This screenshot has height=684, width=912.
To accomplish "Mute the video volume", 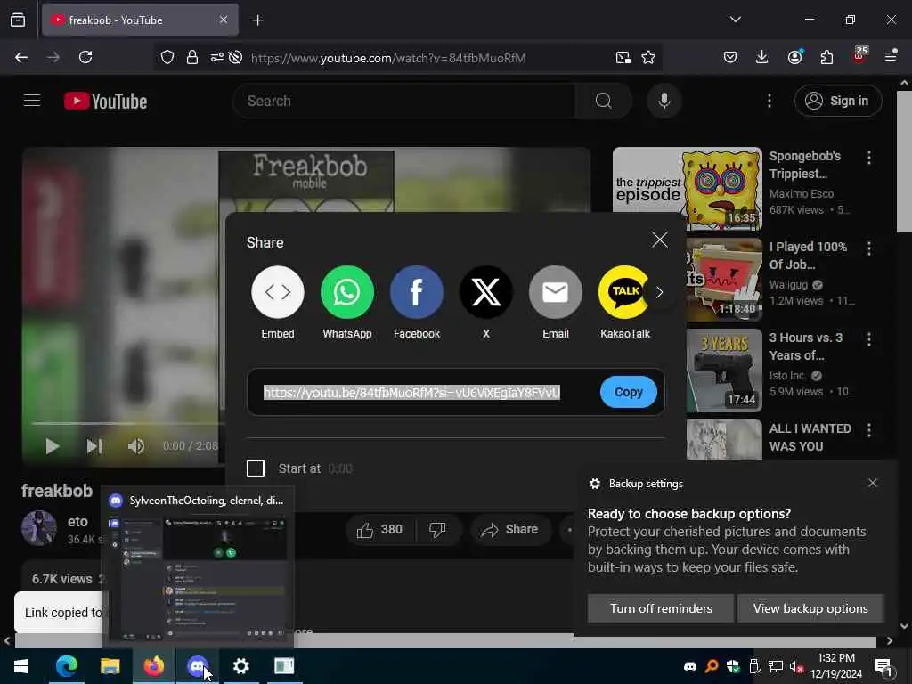I will pos(136,446).
